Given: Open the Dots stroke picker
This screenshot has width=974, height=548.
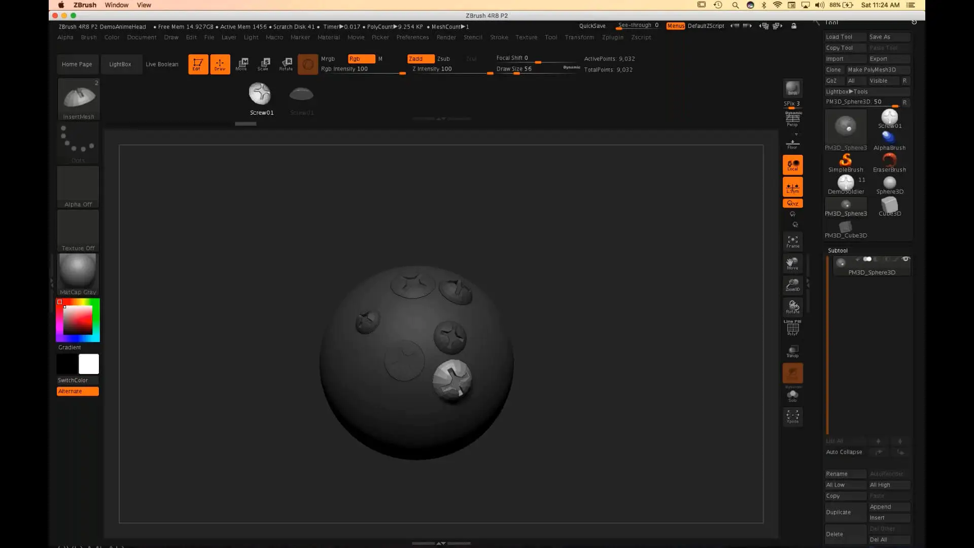Looking at the screenshot, I should click(x=78, y=143).
